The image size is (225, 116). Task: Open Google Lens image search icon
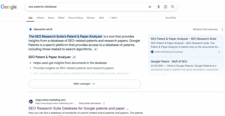click(166, 7)
